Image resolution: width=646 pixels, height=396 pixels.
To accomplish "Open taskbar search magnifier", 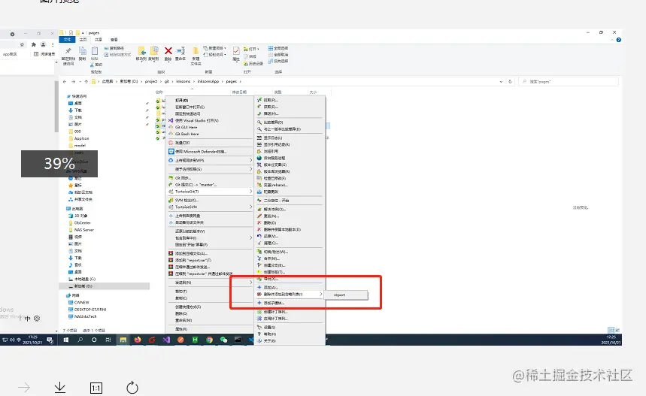I will 80,340.
